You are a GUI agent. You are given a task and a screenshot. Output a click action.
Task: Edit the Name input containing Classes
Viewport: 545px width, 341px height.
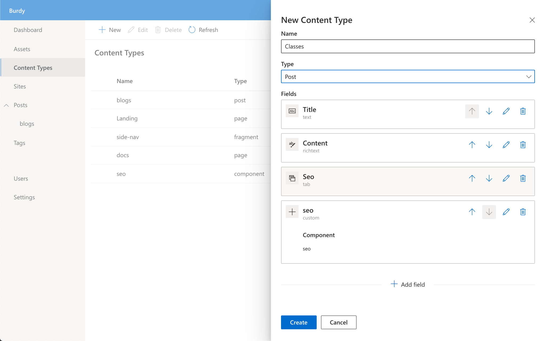pyautogui.click(x=407, y=46)
